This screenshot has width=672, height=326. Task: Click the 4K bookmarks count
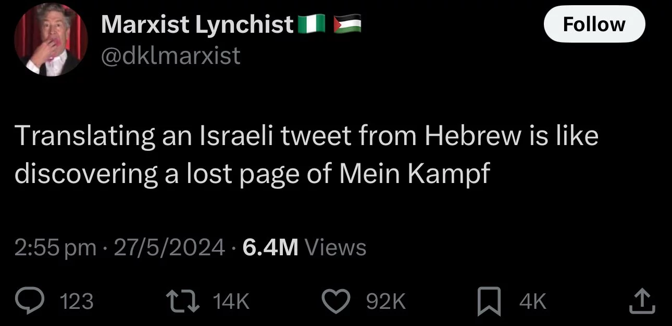click(x=532, y=302)
